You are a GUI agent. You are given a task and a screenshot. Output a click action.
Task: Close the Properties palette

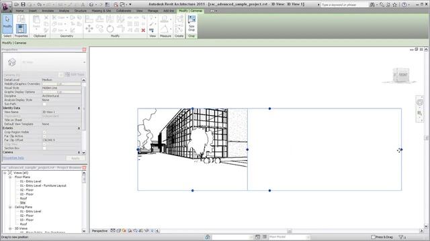[x=84, y=50]
